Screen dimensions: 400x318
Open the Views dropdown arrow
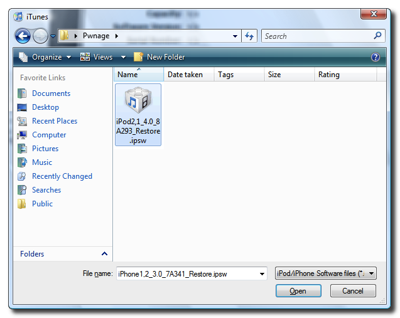(123, 57)
